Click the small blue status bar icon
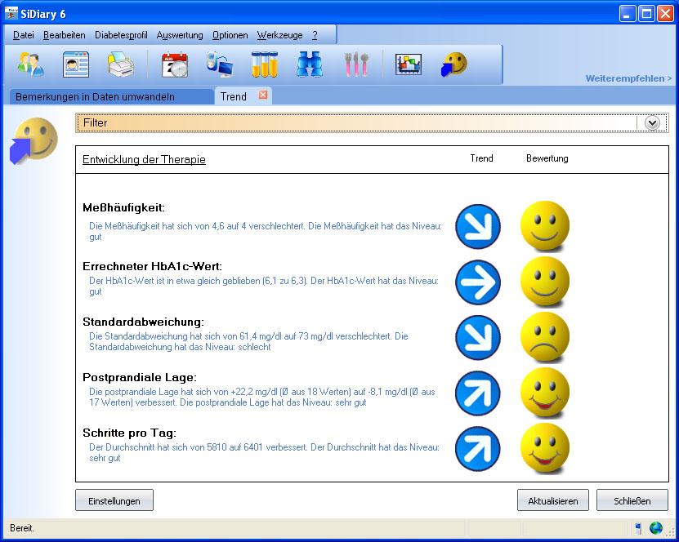Screen dimensions: 679x542 (638, 528)
